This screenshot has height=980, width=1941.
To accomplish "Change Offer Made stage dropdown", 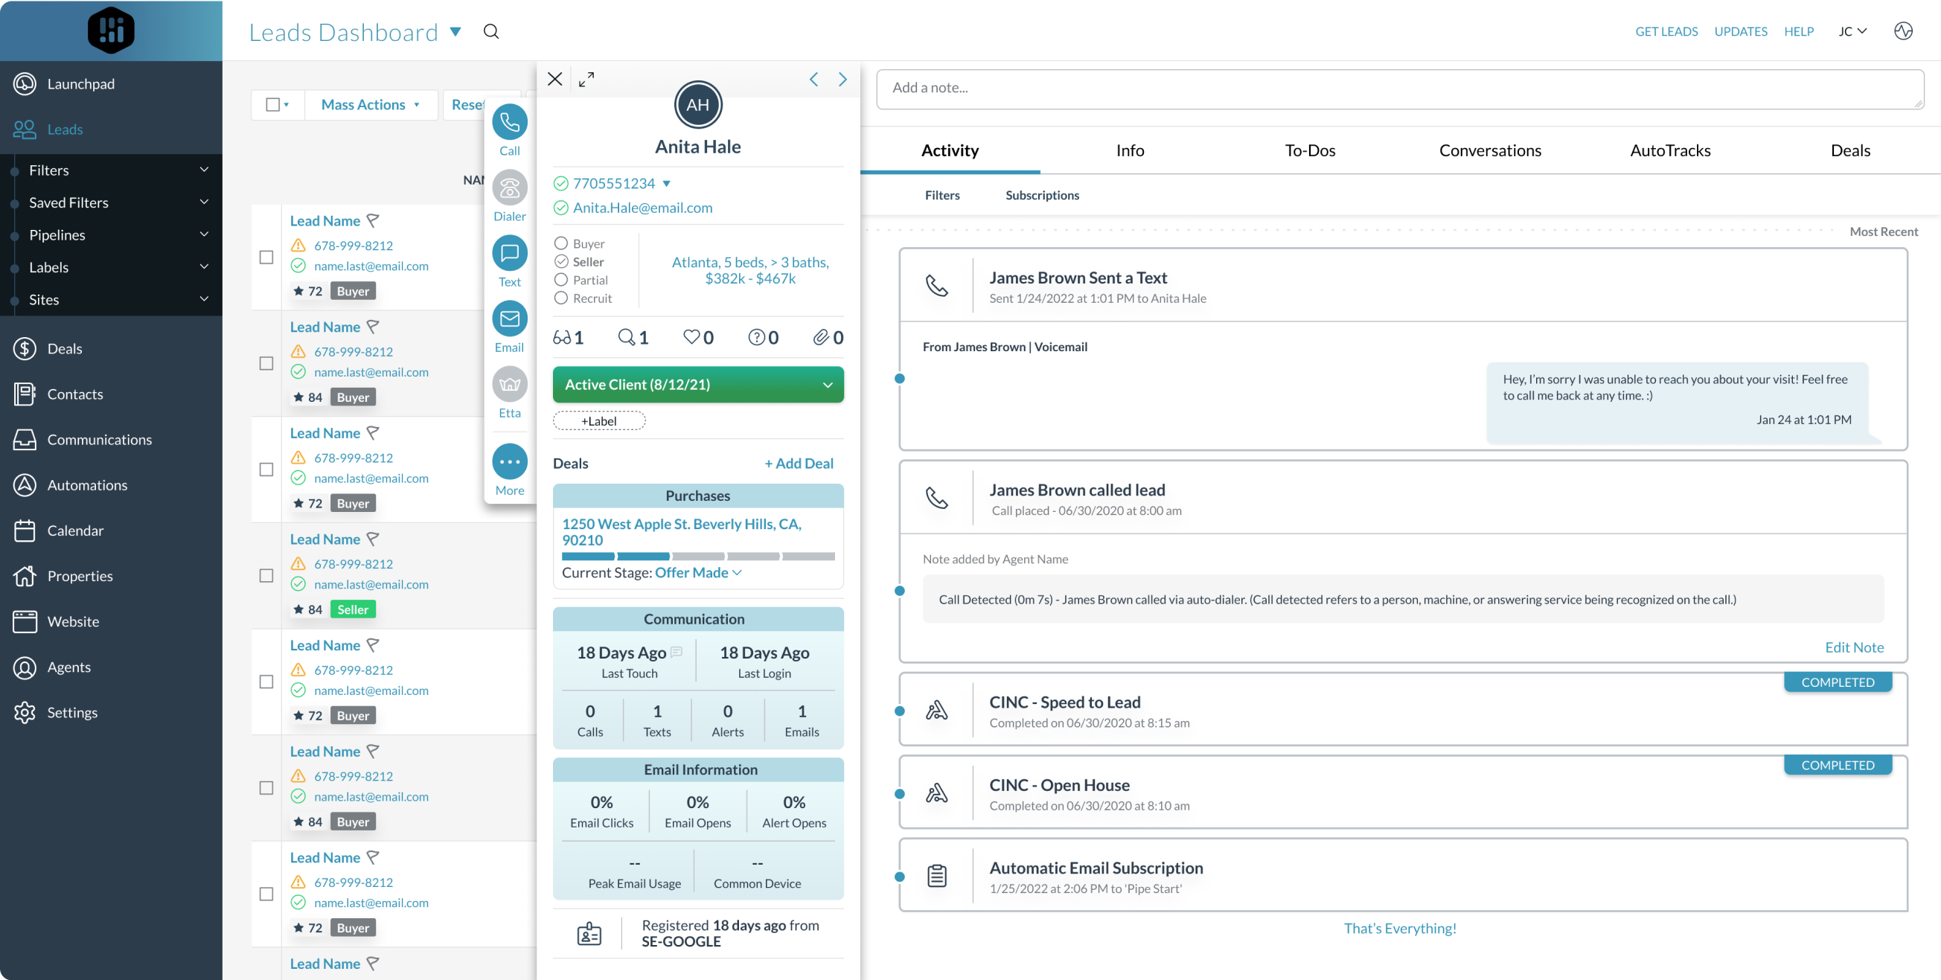I will coord(699,572).
